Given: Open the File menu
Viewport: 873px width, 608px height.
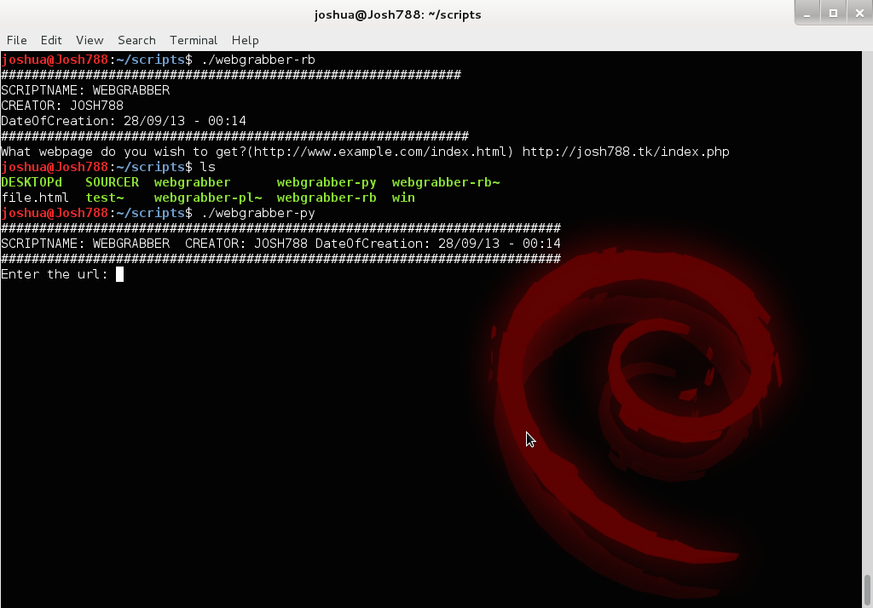Looking at the screenshot, I should [x=16, y=40].
